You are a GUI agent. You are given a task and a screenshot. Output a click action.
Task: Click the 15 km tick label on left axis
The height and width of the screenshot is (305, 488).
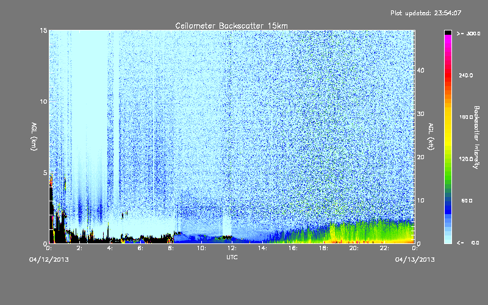pyautogui.click(x=43, y=30)
